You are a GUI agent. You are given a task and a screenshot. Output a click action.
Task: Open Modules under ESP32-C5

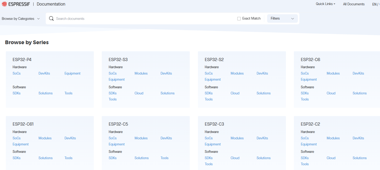(141, 138)
